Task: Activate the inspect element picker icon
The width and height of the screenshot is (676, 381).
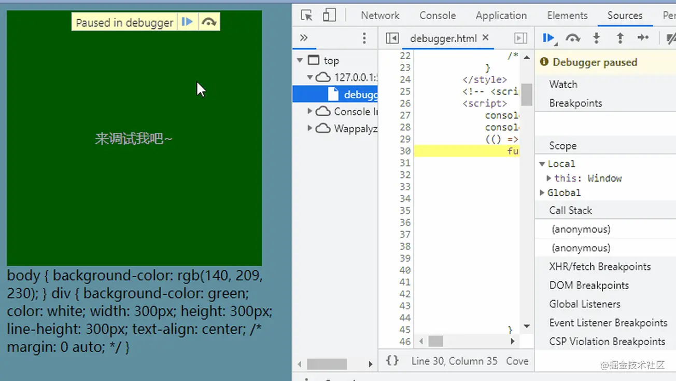Action: 306,15
